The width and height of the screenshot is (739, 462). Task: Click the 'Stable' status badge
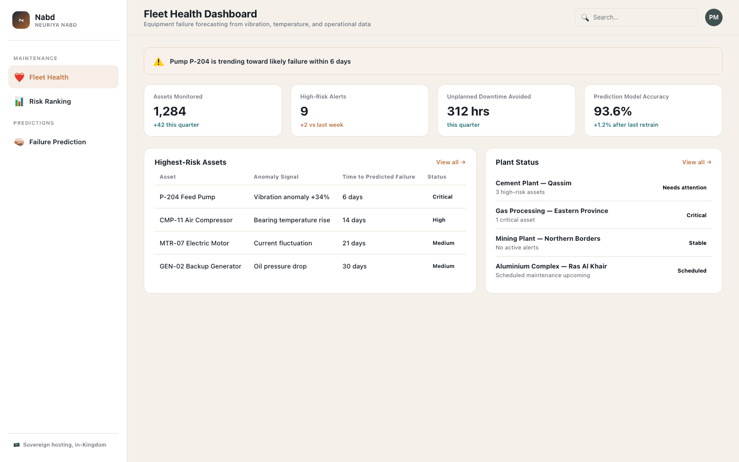(697, 243)
